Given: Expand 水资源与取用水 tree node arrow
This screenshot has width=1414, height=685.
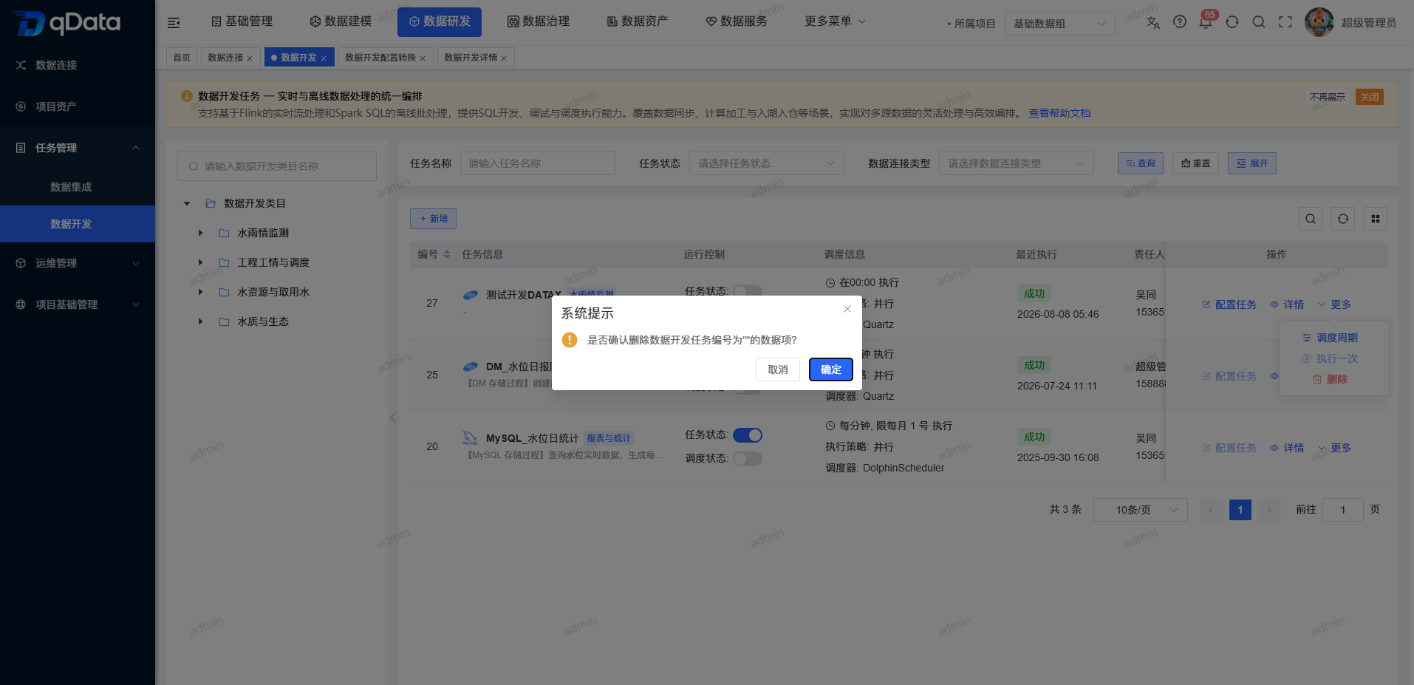Looking at the screenshot, I should [200, 292].
